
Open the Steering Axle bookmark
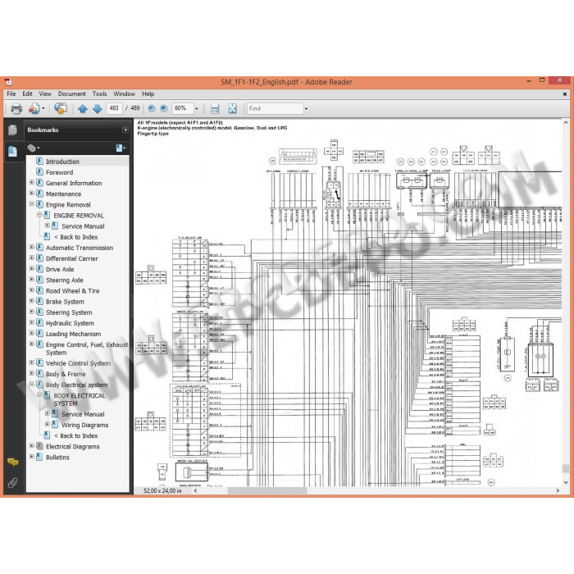pos(65,280)
